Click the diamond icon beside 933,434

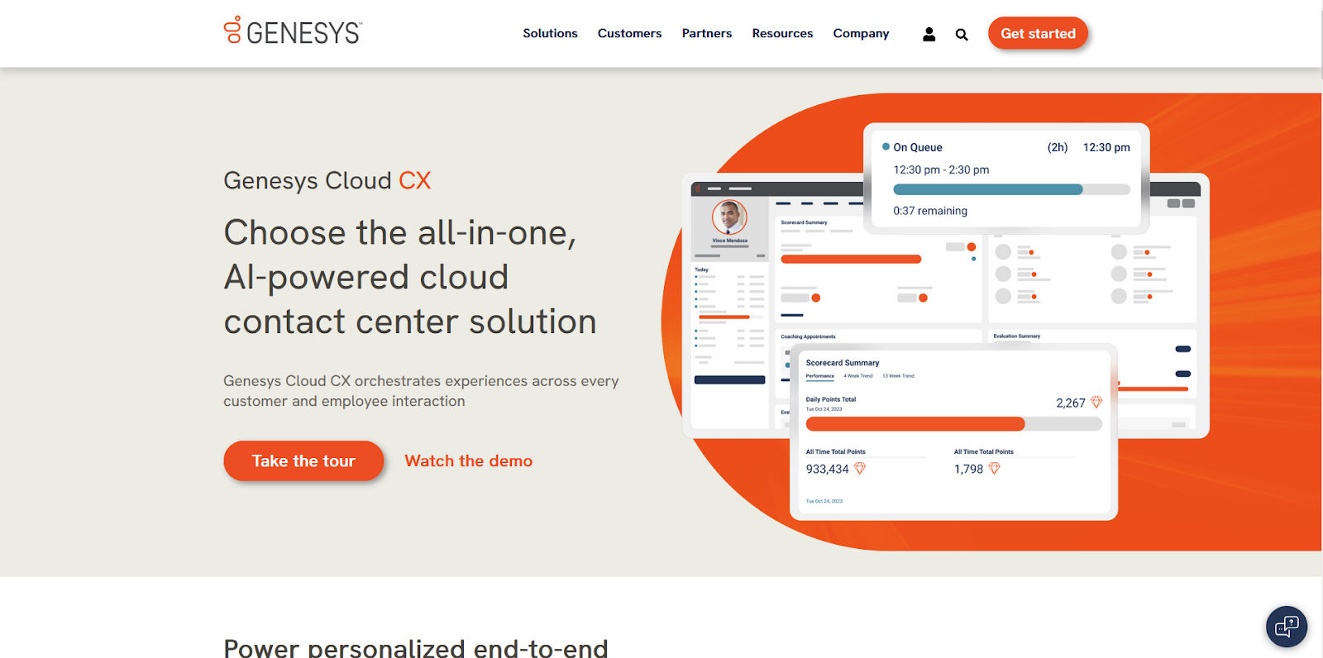[860, 468]
